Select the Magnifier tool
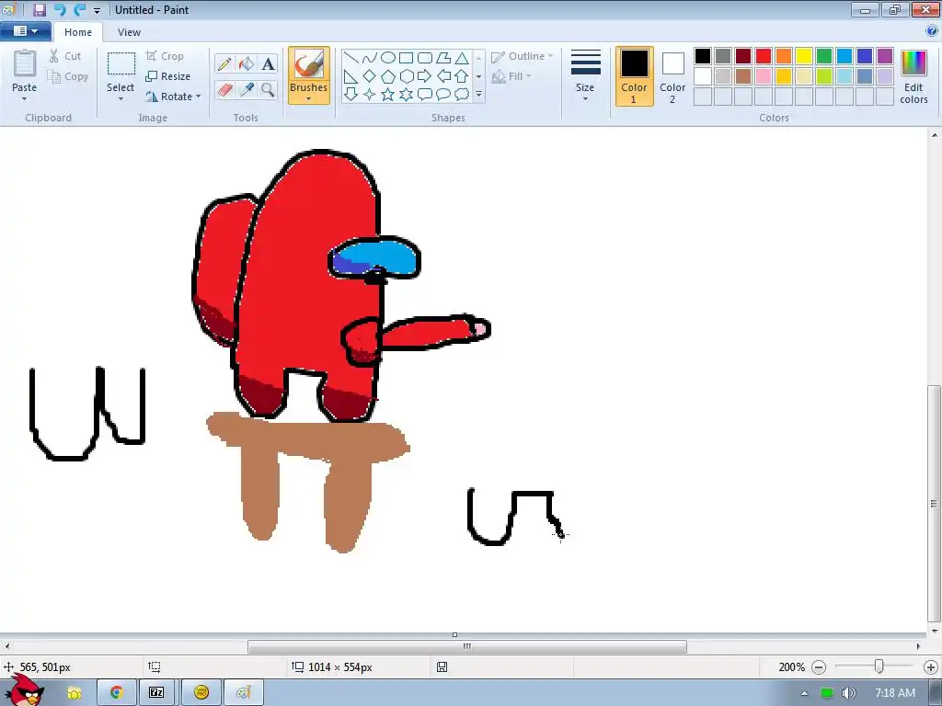The image size is (942, 706). pyautogui.click(x=268, y=90)
